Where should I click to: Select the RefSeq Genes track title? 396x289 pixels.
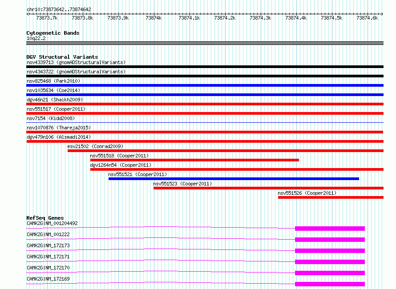[x=45, y=218]
